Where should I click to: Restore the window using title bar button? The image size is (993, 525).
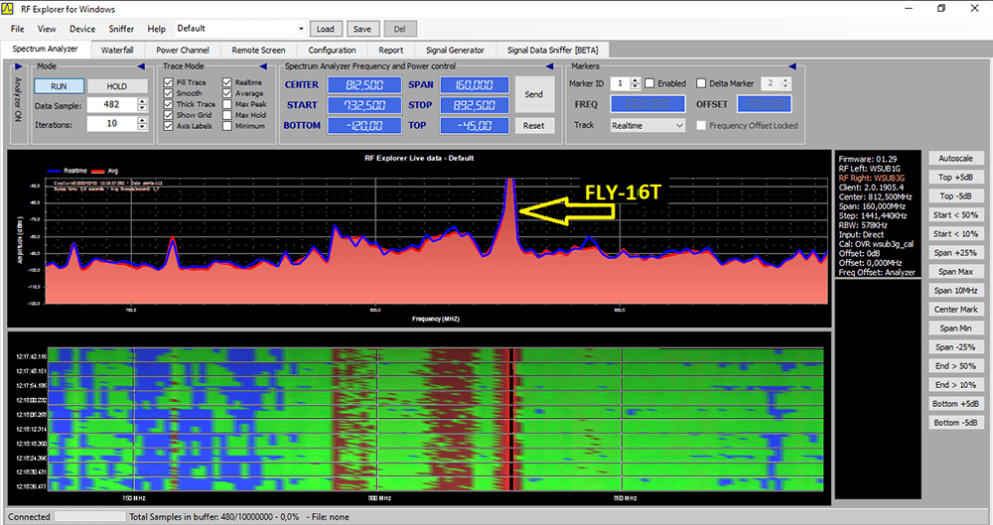(x=941, y=9)
